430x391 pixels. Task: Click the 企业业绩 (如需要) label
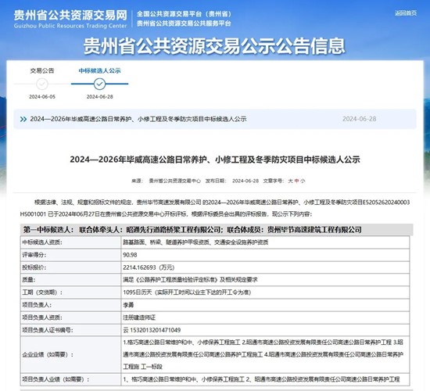click(x=48, y=354)
